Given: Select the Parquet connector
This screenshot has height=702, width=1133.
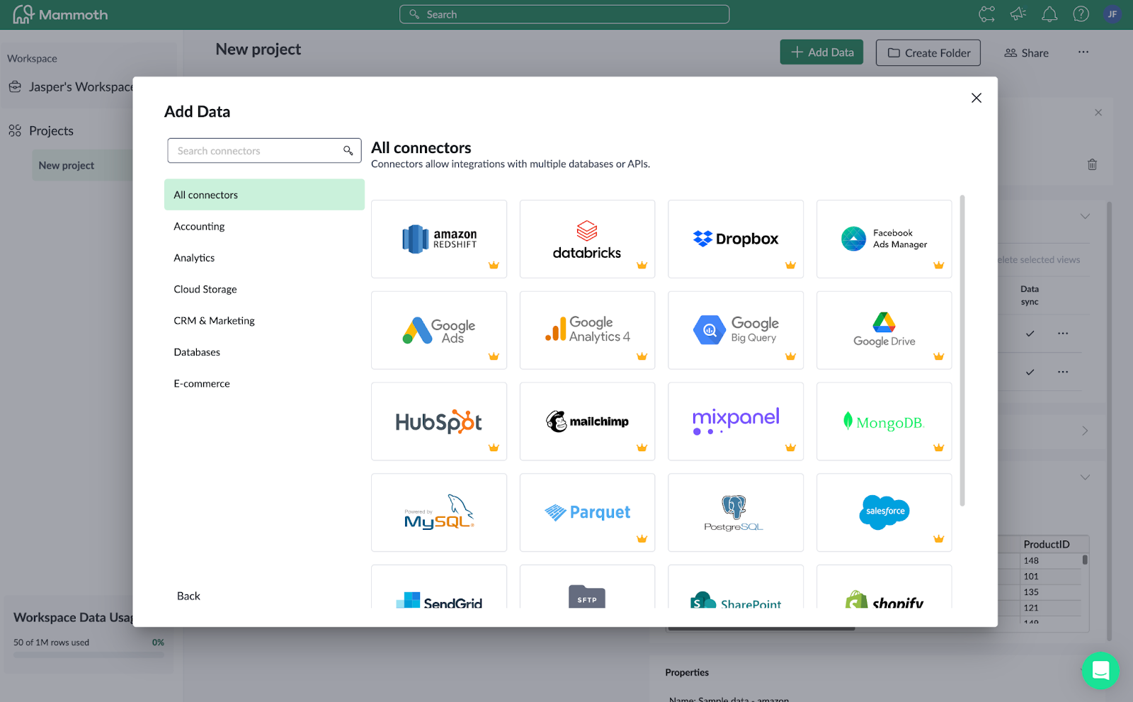Looking at the screenshot, I should coord(587,513).
